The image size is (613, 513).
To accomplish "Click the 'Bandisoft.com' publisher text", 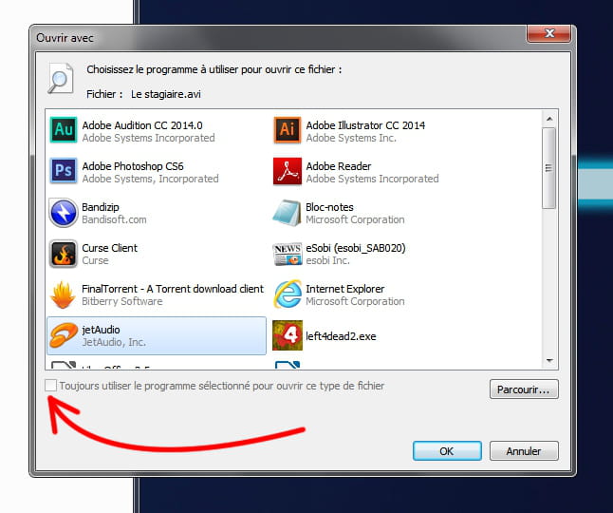I will pyautogui.click(x=114, y=219).
